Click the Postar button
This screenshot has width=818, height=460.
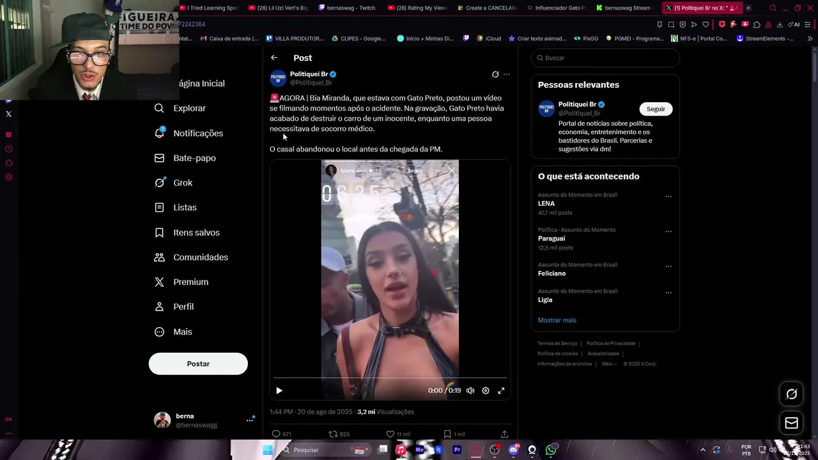pos(198,364)
